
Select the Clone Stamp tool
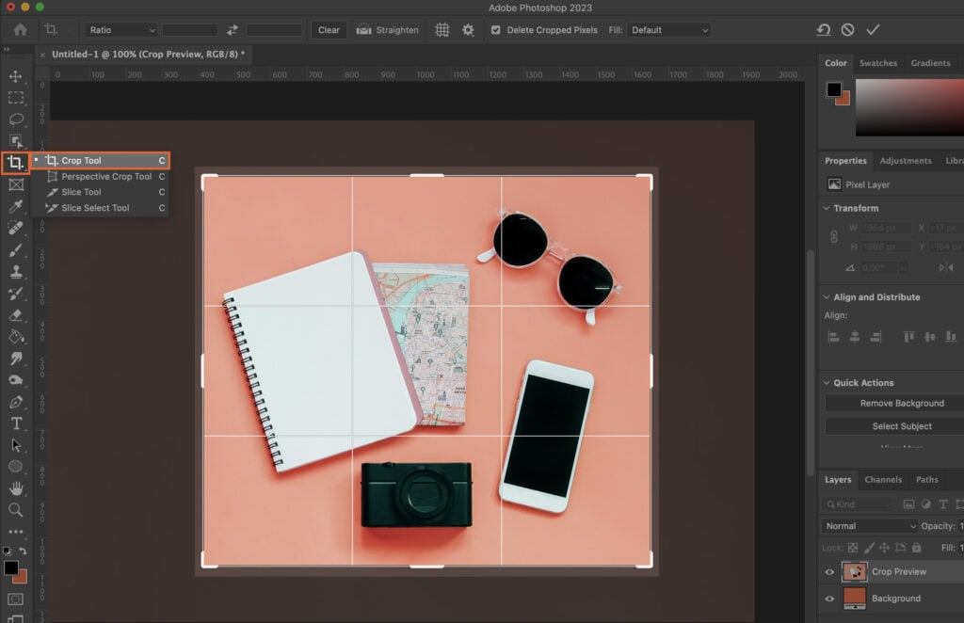(x=16, y=271)
